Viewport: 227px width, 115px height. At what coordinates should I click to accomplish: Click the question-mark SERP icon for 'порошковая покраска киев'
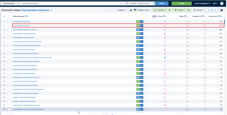click(138, 37)
